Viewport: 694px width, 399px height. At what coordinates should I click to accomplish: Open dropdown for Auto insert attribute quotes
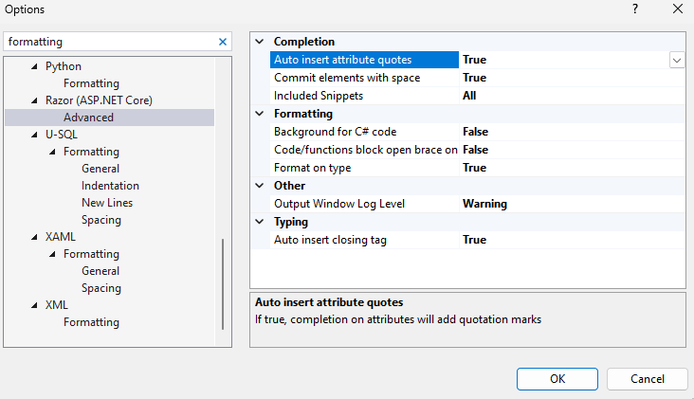pos(677,60)
